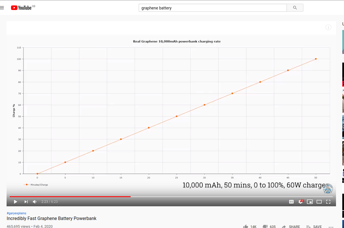Click the info card icon on video
Viewport: 344px width, 228px height.
pos(328,27)
